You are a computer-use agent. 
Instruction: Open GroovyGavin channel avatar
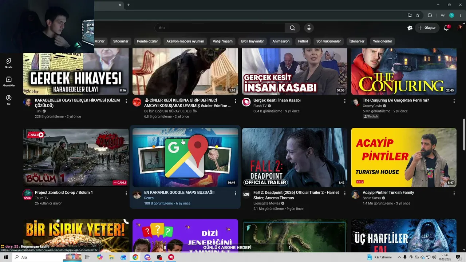(x=355, y=102)
